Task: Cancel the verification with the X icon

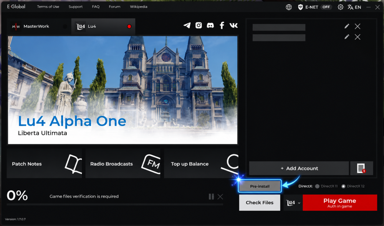Action: pos(220,197)
